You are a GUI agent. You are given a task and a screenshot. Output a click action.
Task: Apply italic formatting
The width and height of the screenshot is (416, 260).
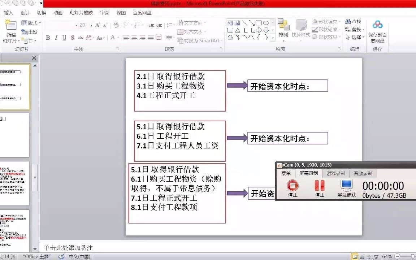coord(56,37)
